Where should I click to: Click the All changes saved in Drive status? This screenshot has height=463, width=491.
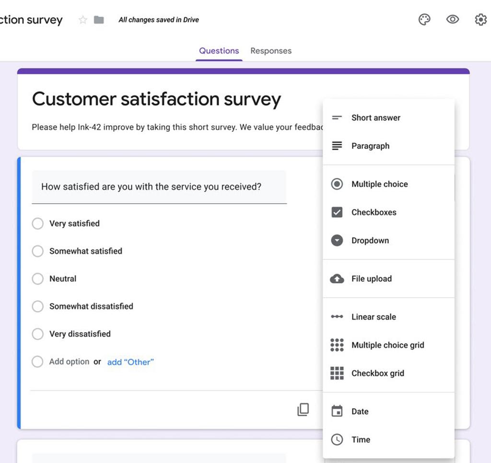158,20
